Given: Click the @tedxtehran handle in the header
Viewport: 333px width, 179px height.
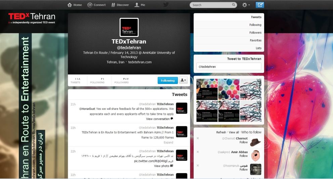Looking at the screenshot, I should coord(129,48).
